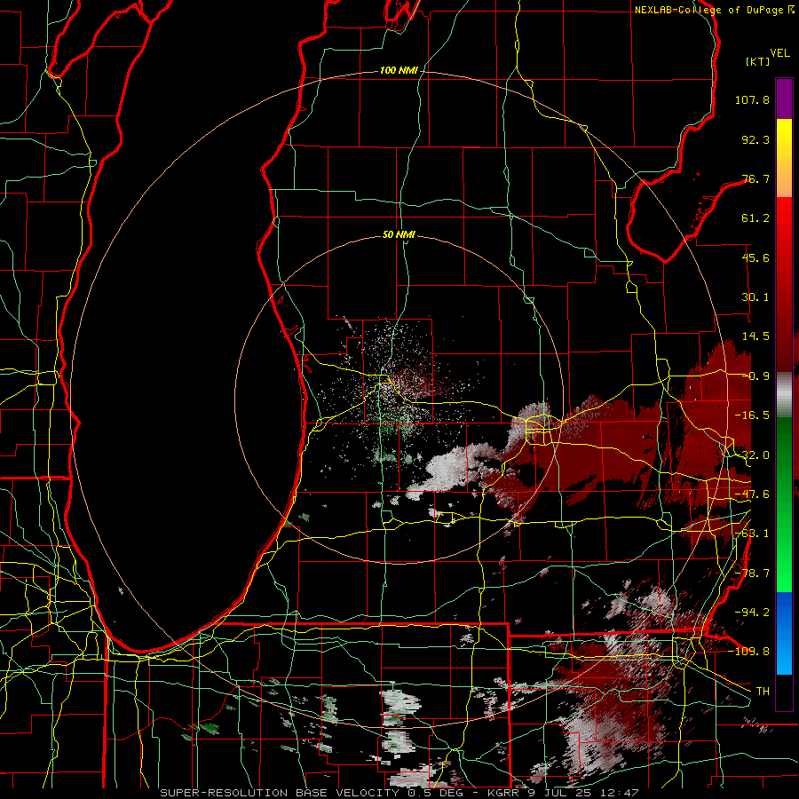Click the -0.9 value on the velocity scale
The height and width of the screenshot is (799, 799).
[759, 376]
